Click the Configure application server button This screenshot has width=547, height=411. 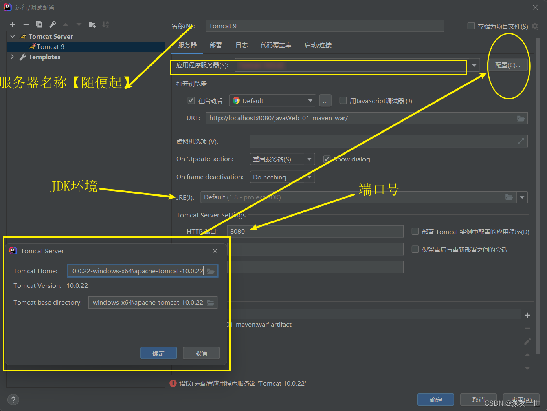[507, 65]
